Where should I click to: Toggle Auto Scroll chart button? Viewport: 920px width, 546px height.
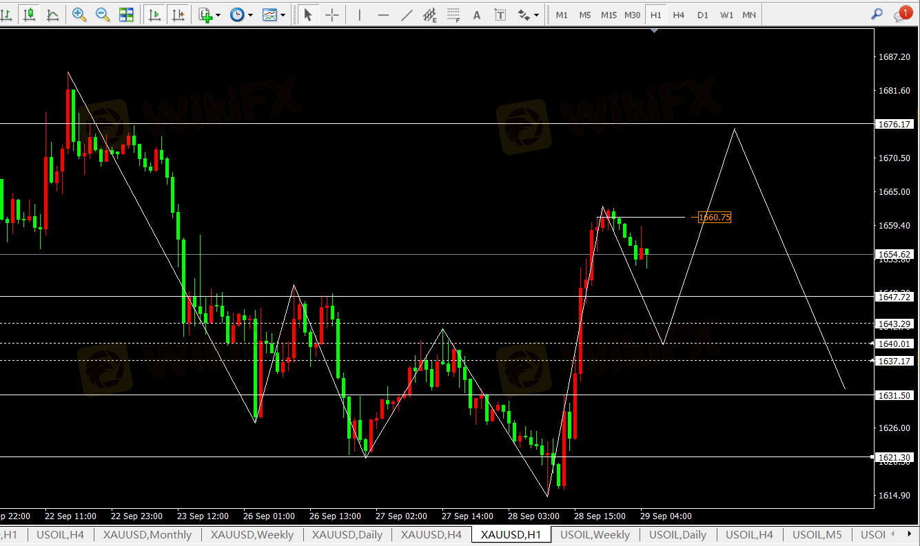point(155,14)
